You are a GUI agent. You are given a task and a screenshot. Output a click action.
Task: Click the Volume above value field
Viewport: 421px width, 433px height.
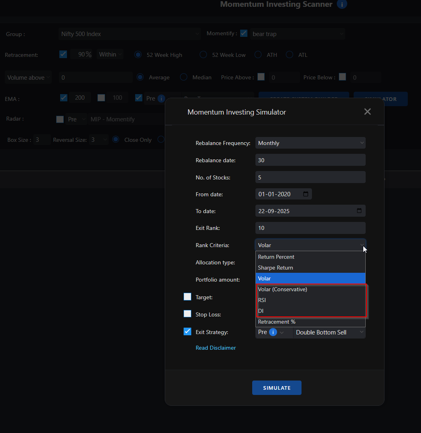(x=95, y=78)
